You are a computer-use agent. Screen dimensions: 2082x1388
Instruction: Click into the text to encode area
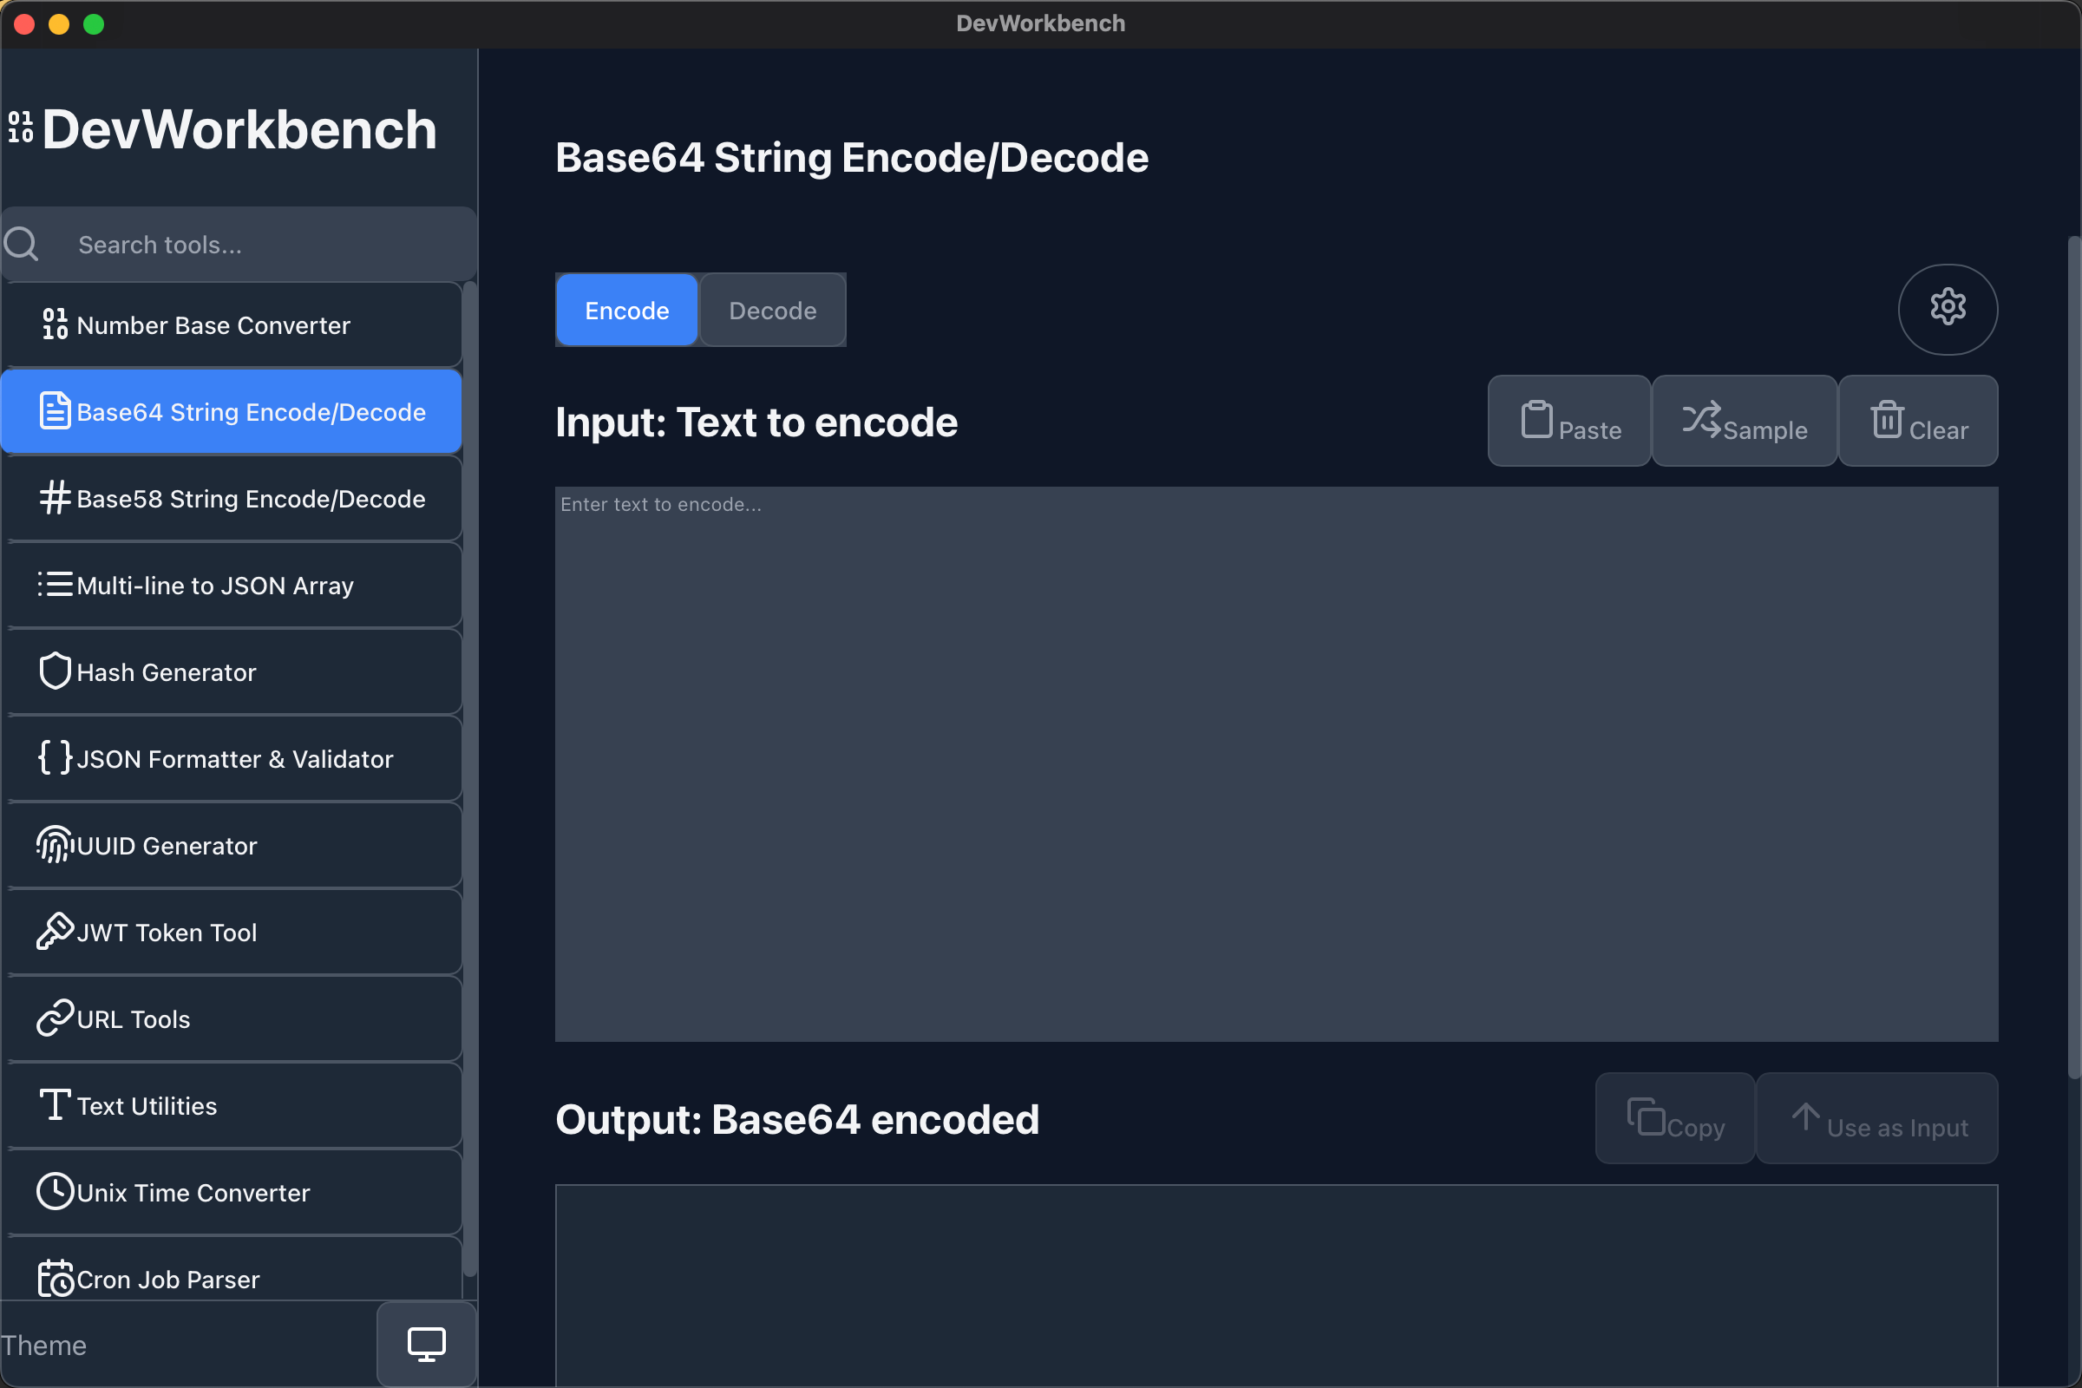[x=1276, y=764]
